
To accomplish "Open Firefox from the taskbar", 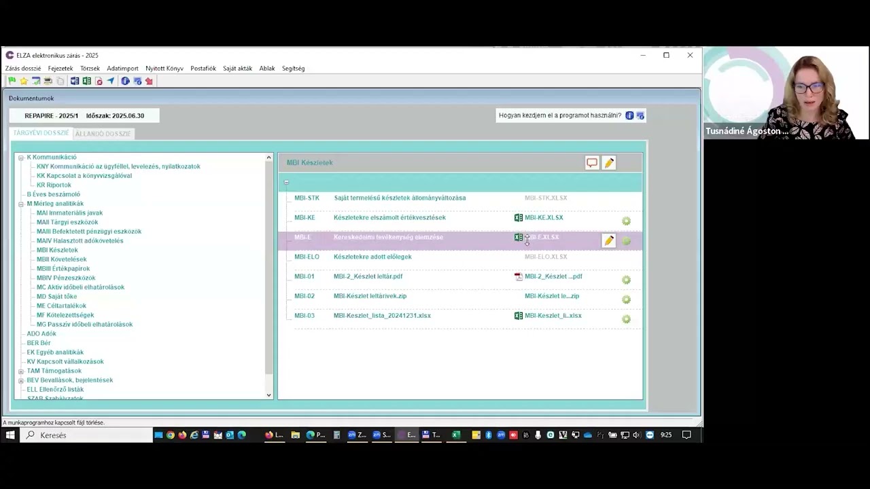I will [182, 435].
